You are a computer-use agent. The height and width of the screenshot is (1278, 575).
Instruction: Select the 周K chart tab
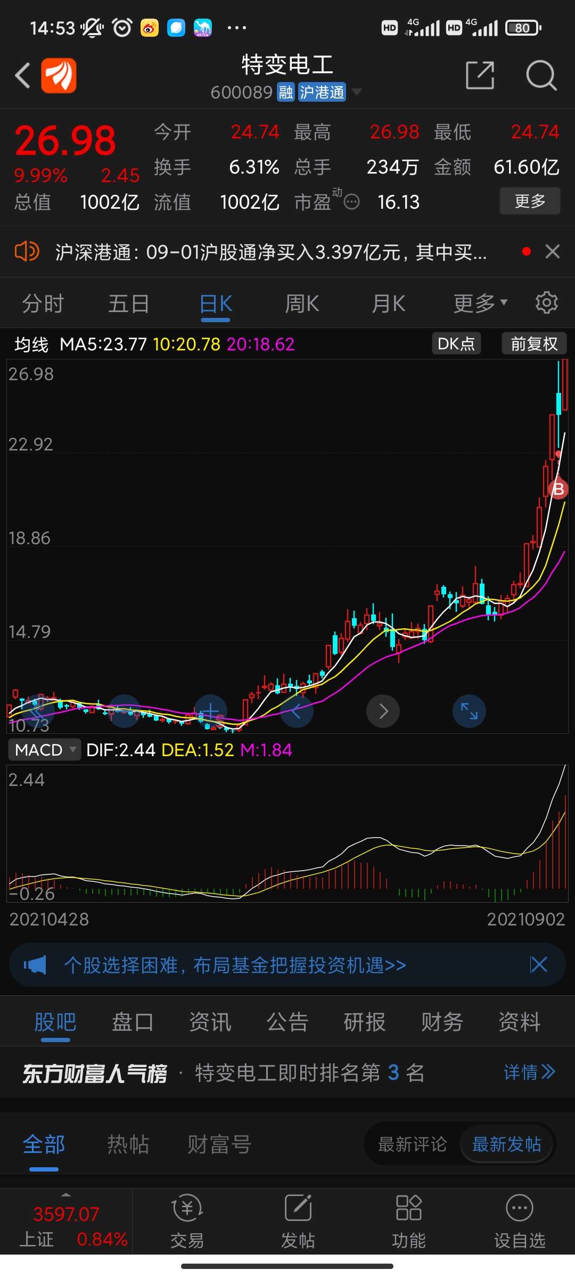tap(302, 304)
